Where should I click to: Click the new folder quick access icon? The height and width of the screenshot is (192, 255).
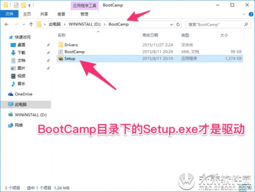tap(24, 5)
